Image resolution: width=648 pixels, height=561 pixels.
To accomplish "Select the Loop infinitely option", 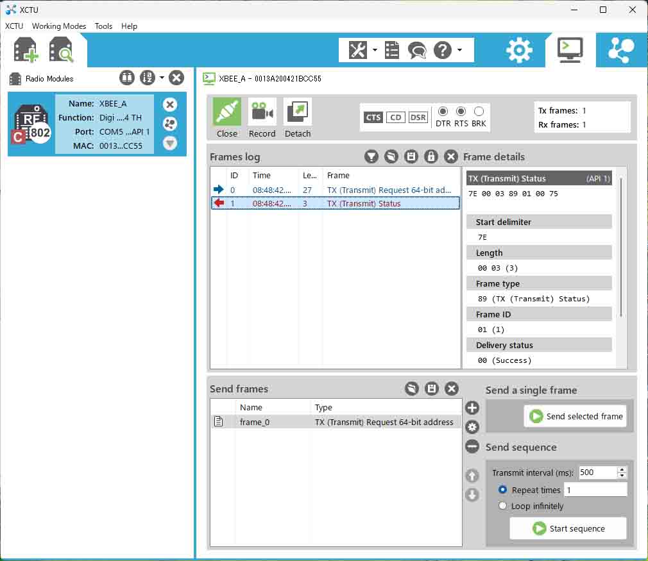I will (x=502, y=506).
